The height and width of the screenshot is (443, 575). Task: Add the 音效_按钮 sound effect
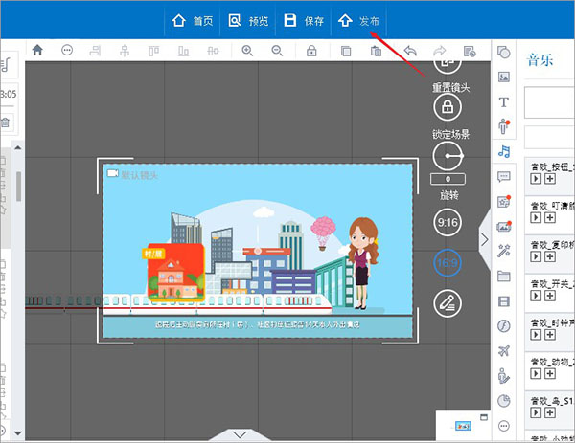tap(550, 179)
